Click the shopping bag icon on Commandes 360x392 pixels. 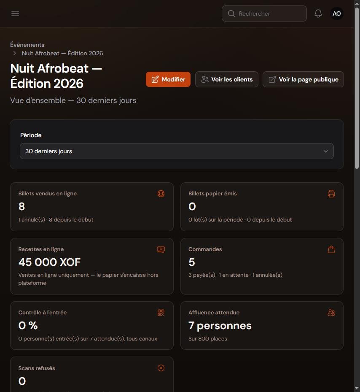tap(331, 249)
